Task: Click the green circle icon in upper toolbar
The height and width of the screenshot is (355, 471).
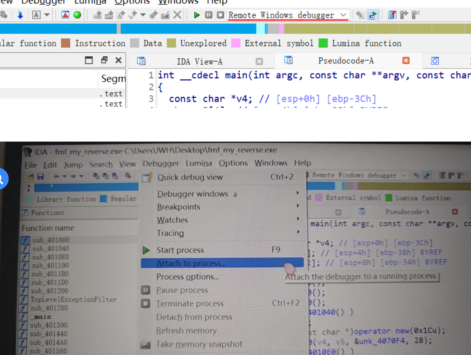Action: (x=77, y=15)
